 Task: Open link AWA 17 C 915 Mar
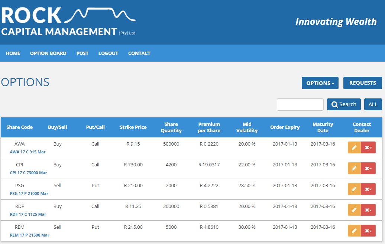click(27, 152)
